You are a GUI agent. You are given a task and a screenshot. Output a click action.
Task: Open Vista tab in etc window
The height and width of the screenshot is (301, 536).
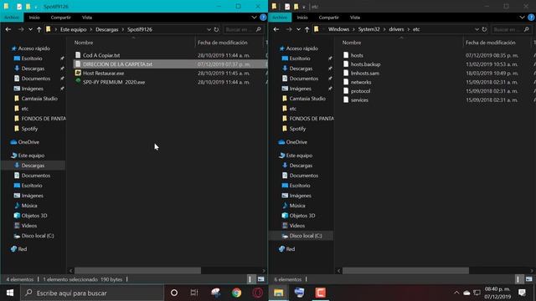355,18
